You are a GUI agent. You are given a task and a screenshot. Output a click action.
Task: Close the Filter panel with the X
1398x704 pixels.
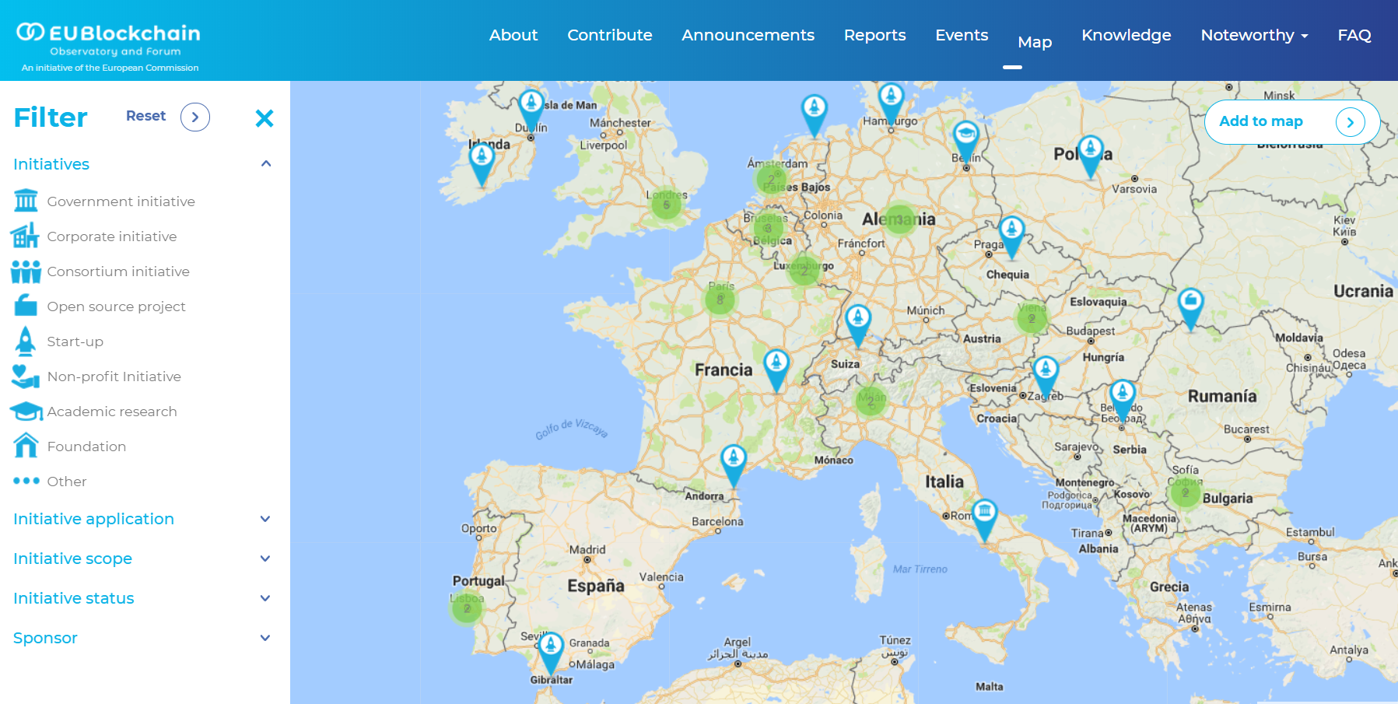(x=265, y=118)
